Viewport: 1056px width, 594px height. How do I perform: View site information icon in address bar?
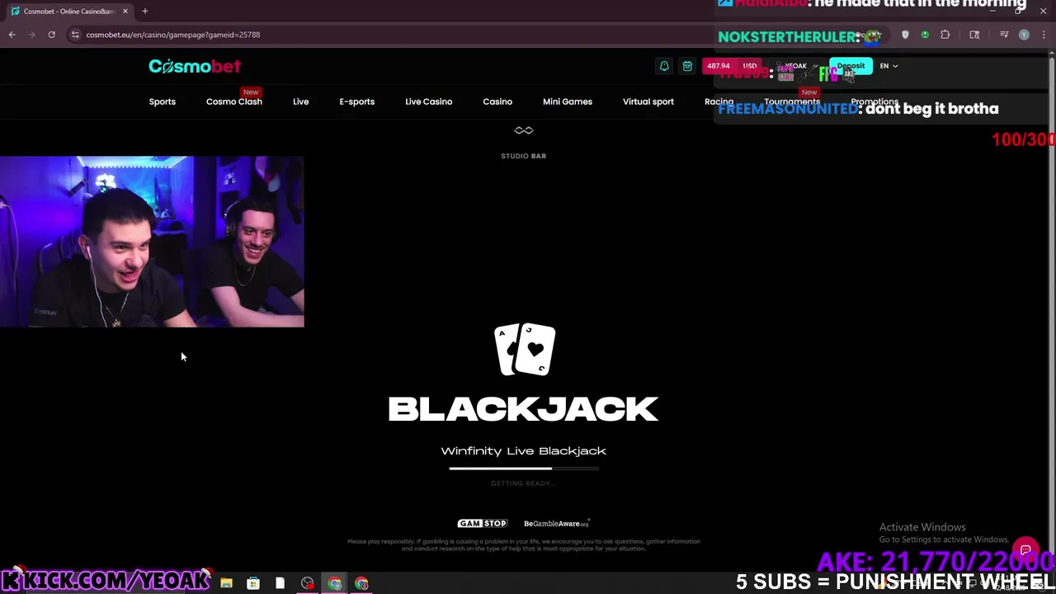point(75,35)
